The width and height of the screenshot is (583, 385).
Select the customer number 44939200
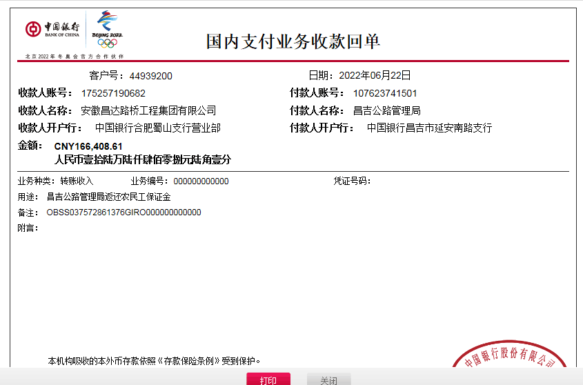pyautogui.click(x=150, y=76)
